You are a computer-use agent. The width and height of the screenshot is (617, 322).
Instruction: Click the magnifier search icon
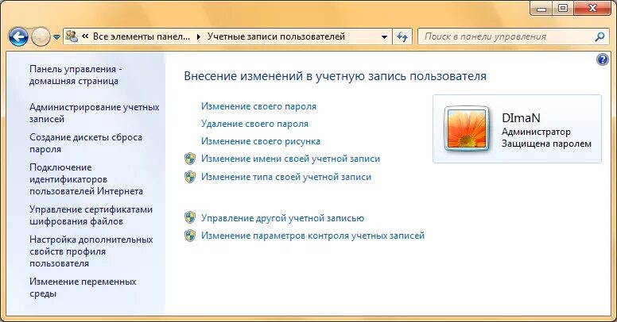pos(600,37)
